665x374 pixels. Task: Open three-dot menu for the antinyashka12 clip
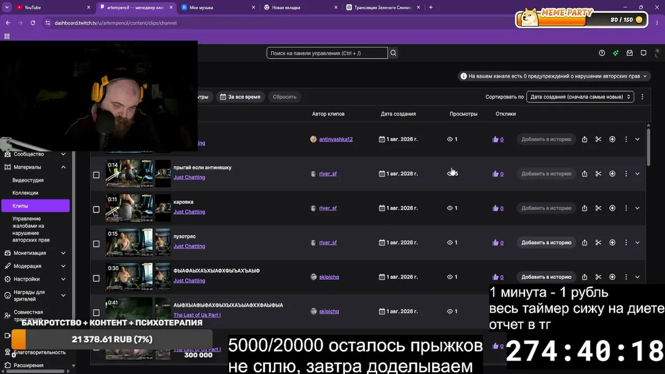tap(626, 139)
